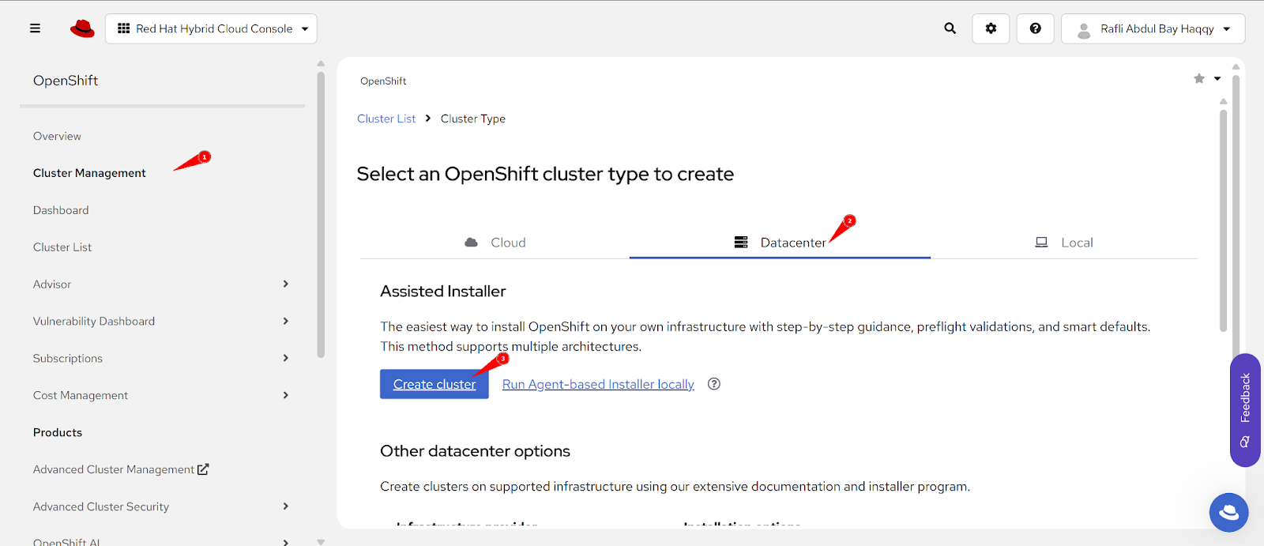Open the hamburger navigation menu
The image size is (1264, 546).
coord(35,28)
